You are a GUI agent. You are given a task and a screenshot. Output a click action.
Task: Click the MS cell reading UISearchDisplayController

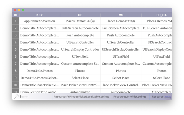tap(121, 49)
